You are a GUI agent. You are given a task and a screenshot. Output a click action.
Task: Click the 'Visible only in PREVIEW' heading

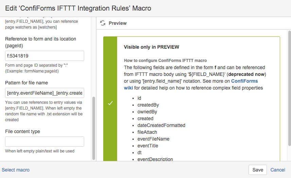(151, 47)
